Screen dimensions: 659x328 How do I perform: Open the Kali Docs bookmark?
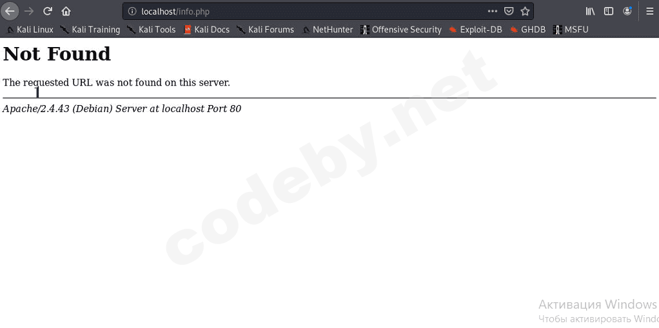click(207, 30)
